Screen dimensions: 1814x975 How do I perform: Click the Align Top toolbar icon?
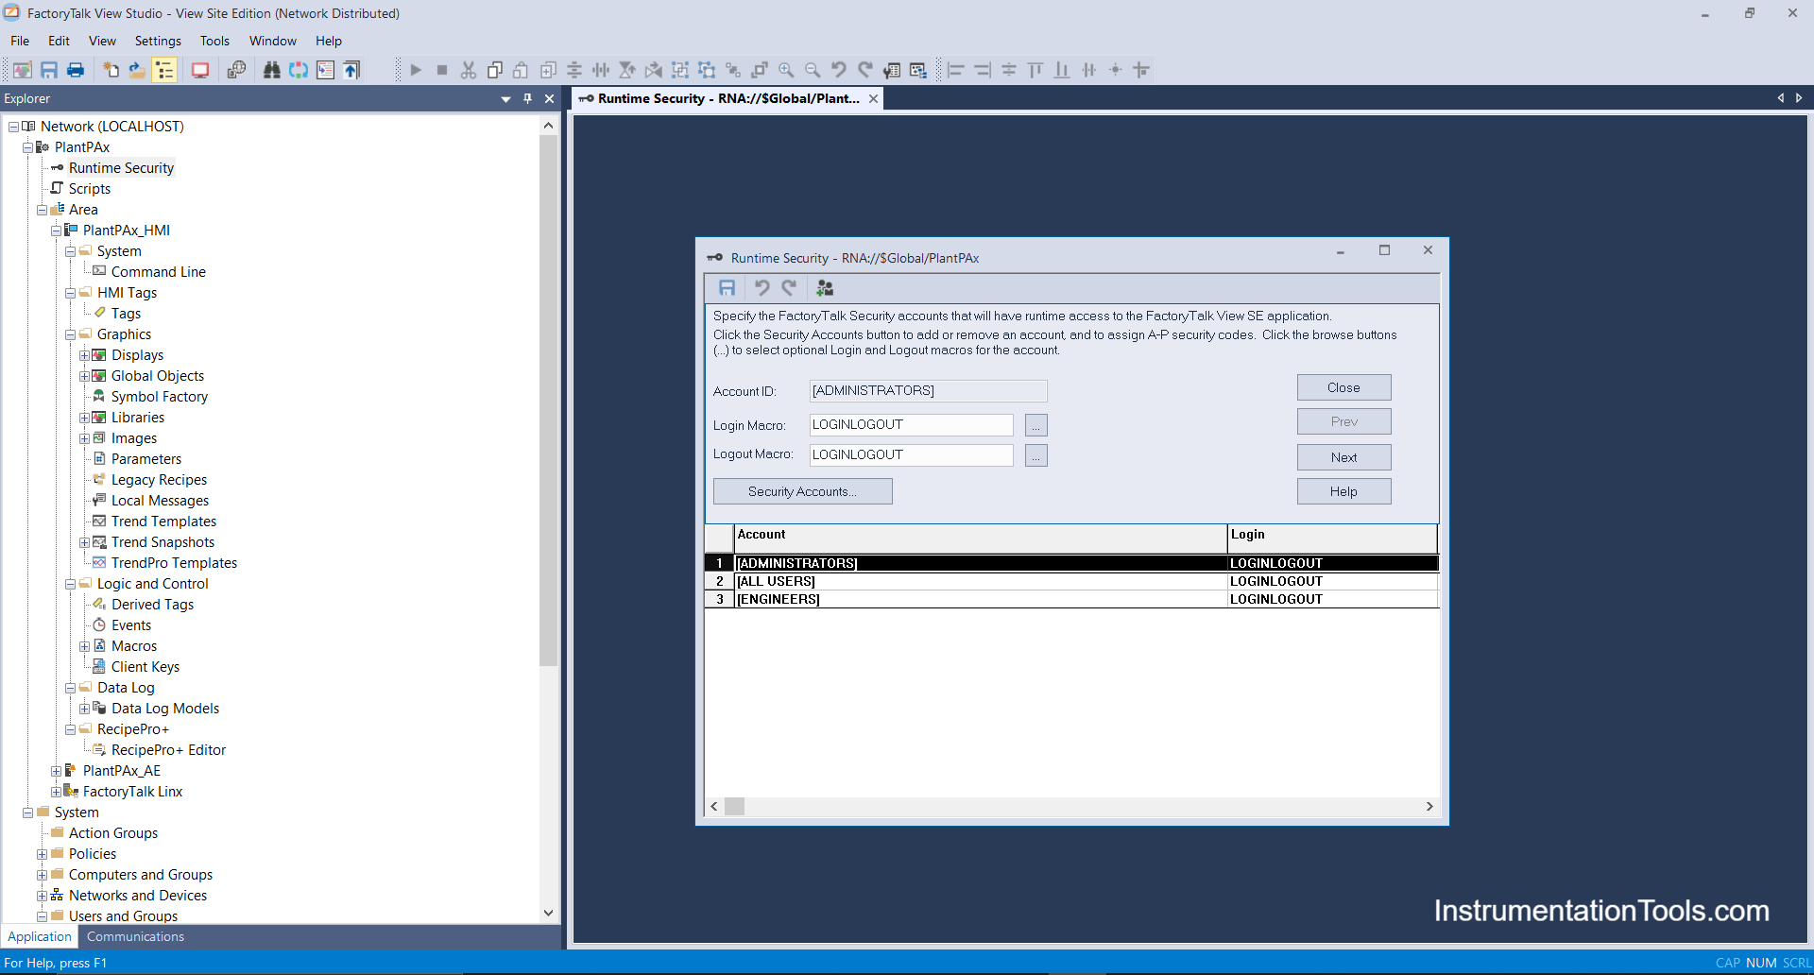(1035, 70)
